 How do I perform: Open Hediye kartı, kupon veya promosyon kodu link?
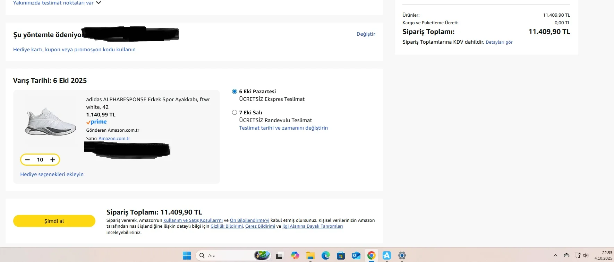click(74, 50)
